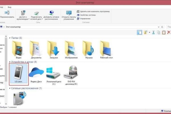Click the address bar showing Этот компьютер

(57, 27)
